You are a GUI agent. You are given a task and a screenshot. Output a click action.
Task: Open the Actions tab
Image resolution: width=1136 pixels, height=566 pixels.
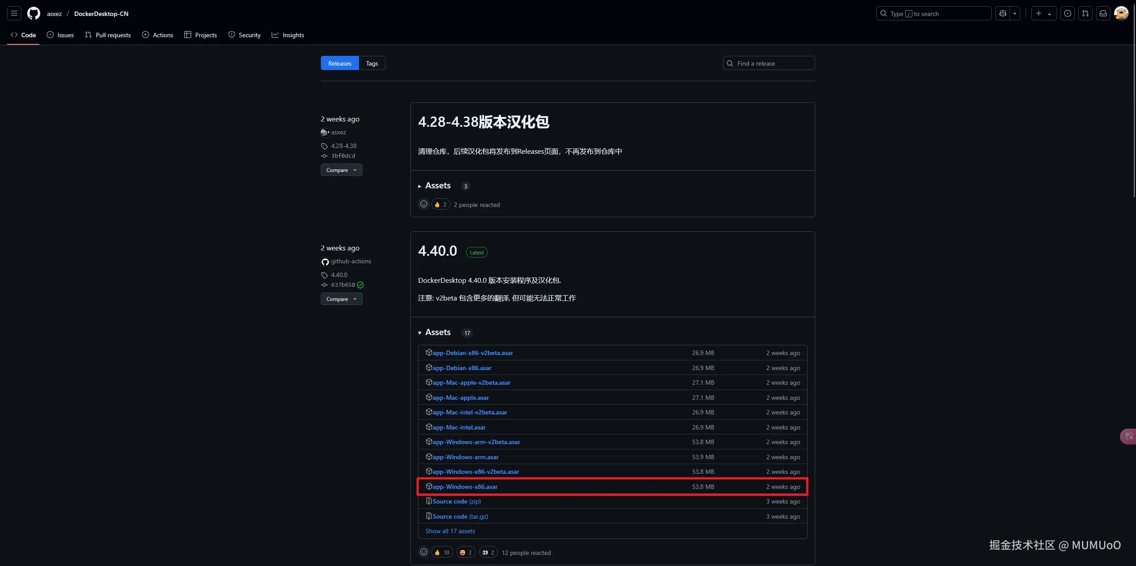click(x=158, y=35)
